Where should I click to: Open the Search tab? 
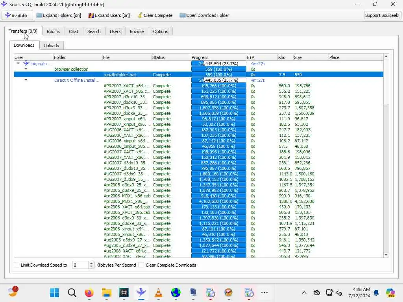click(94, 31)
